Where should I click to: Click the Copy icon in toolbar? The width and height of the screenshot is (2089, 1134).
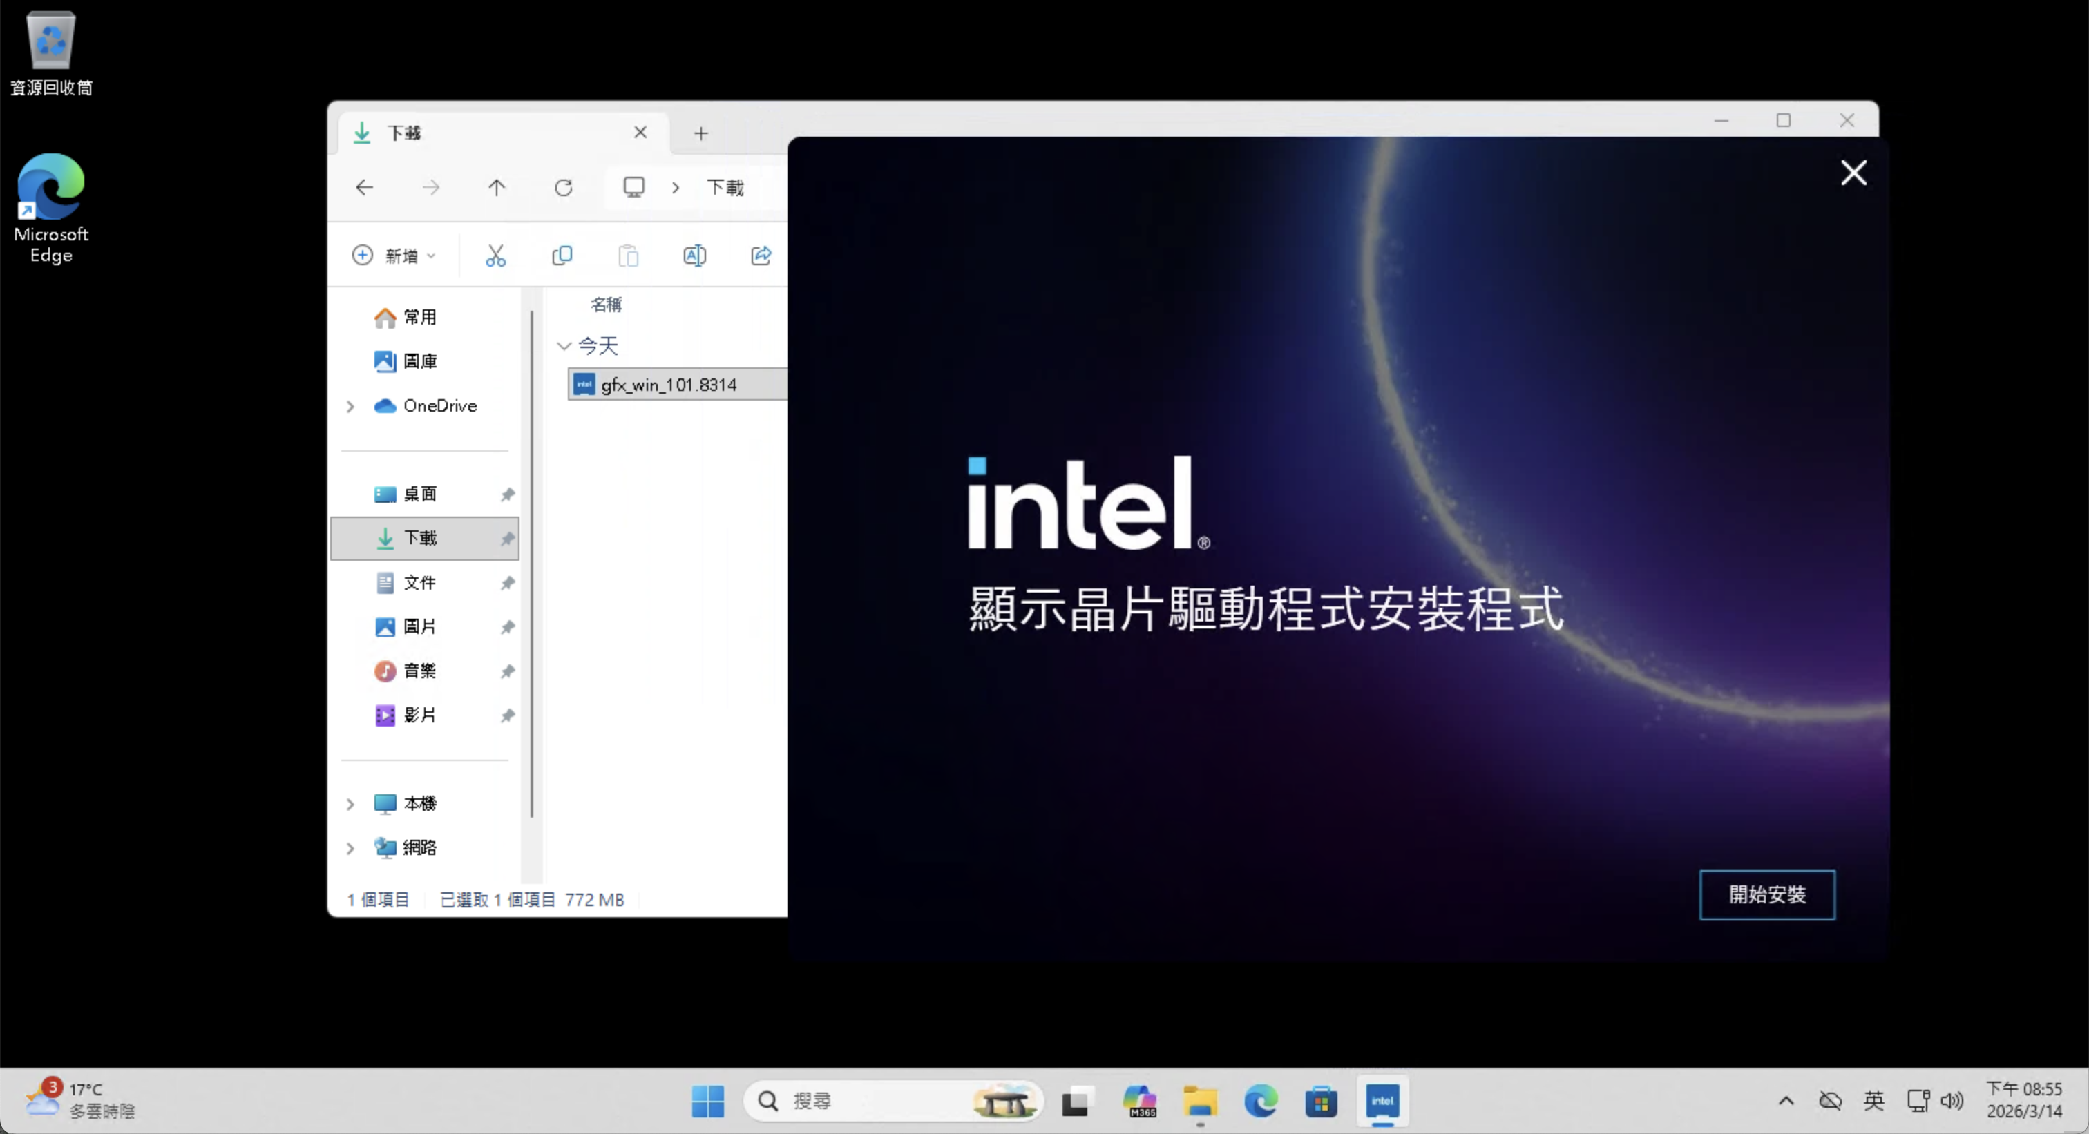562,256
